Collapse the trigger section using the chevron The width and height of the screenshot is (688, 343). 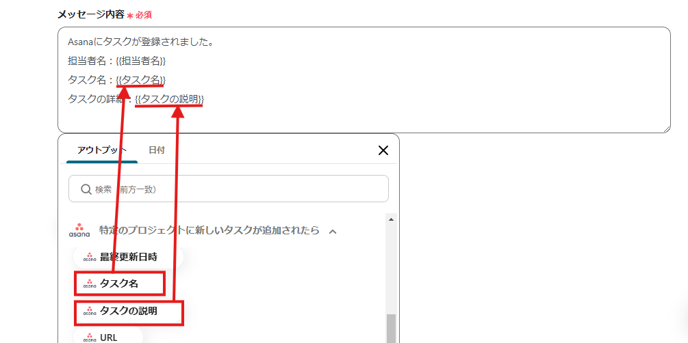click(333, 231)
